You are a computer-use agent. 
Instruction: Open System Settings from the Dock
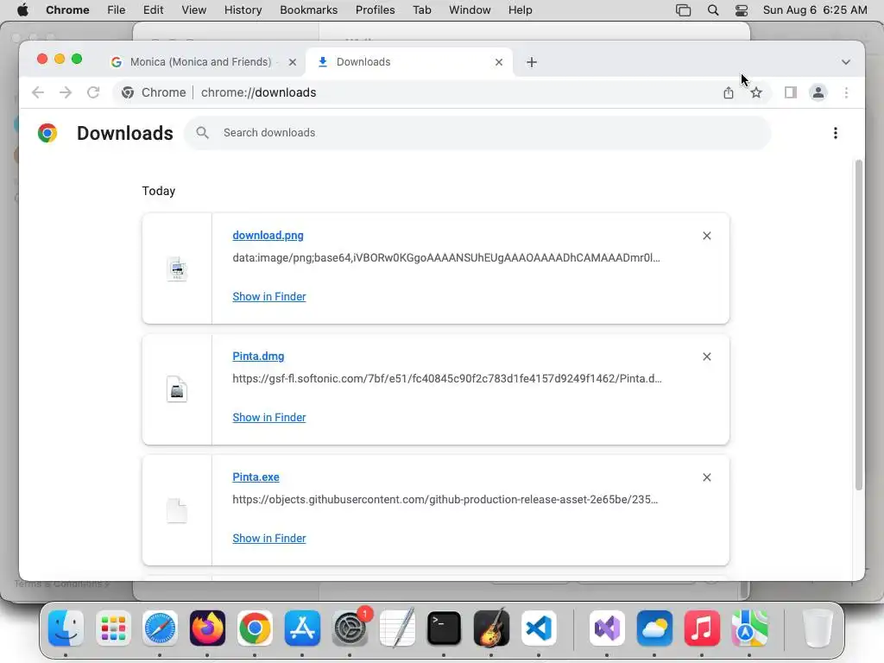click(x=350, y=628)
